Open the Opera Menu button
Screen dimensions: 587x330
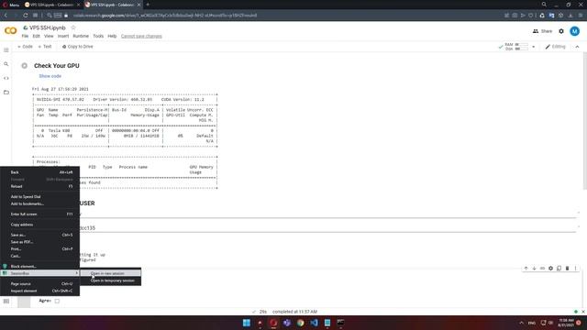point(11,5)
